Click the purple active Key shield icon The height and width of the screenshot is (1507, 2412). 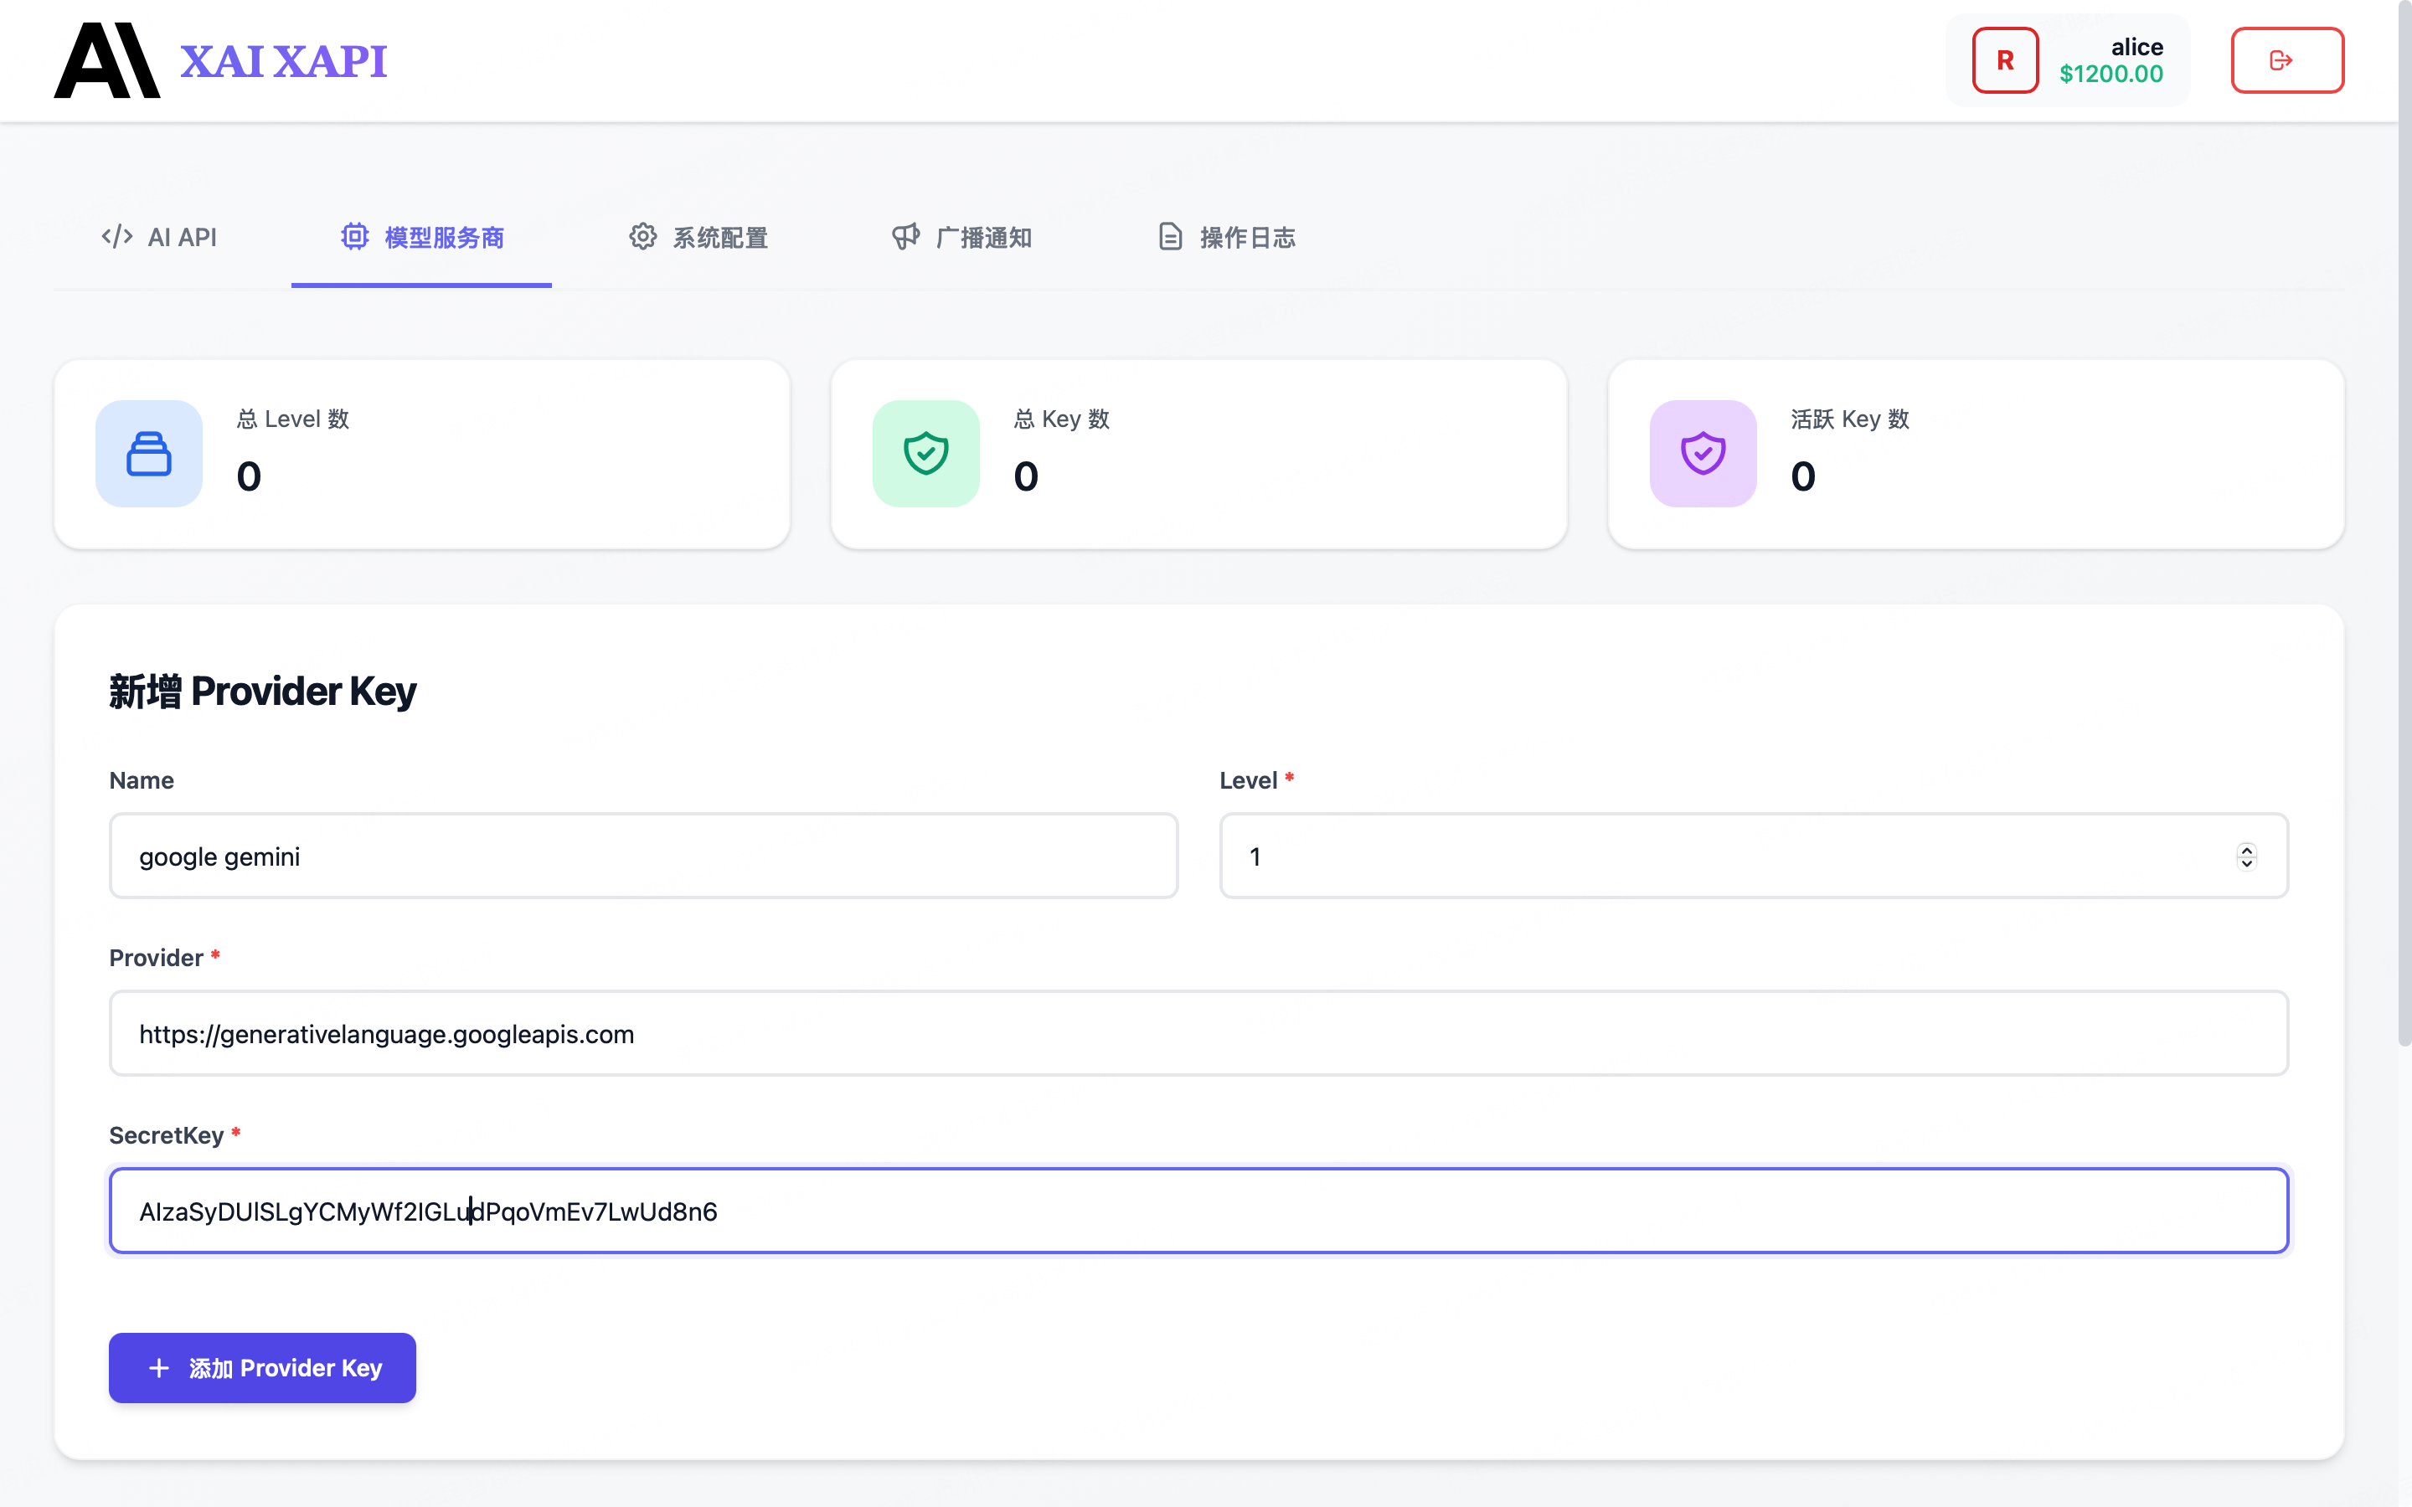coord(1703,454)
